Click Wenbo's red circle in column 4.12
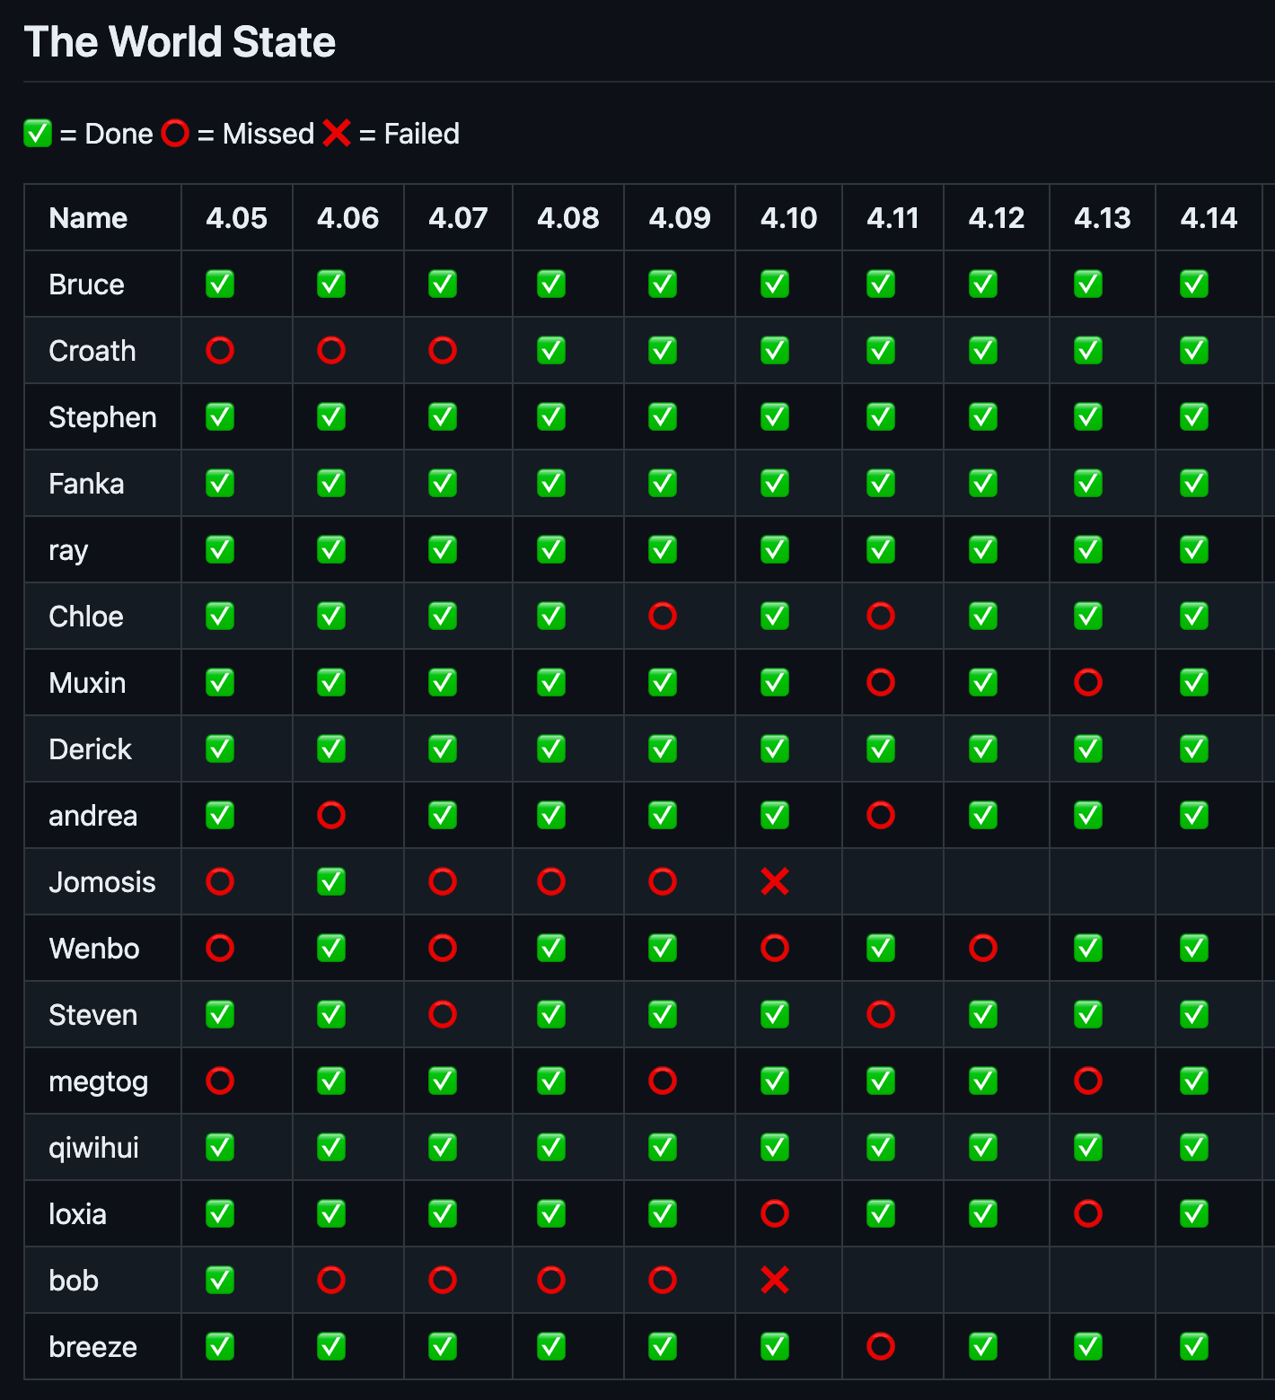The image size is (1275, 1400). [x=983, y=949]
